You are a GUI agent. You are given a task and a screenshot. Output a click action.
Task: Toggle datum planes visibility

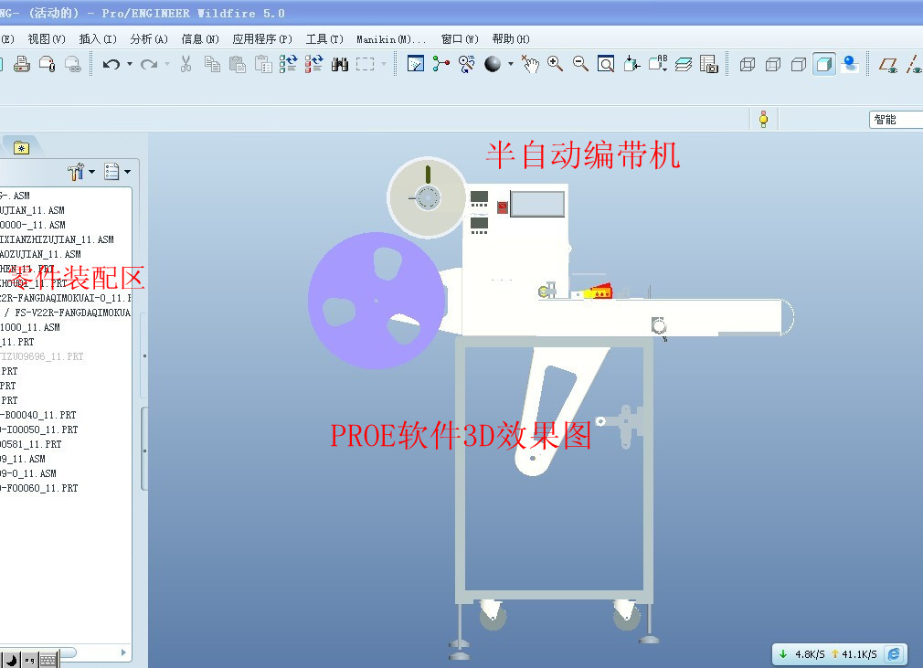(x=888, y=64)
